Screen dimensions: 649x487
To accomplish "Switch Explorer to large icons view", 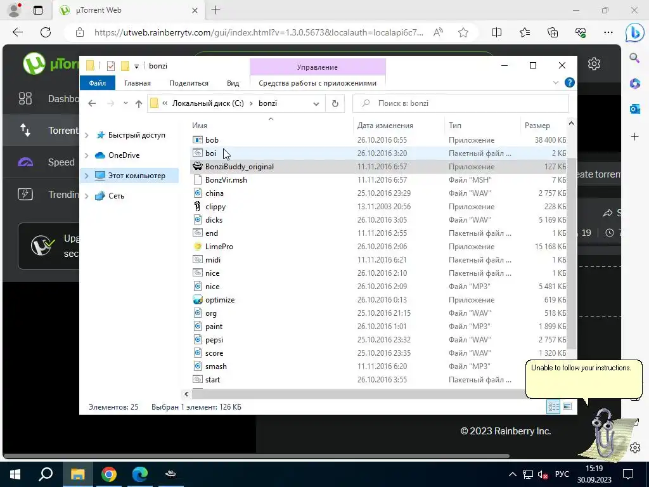I will pos(567,406).
